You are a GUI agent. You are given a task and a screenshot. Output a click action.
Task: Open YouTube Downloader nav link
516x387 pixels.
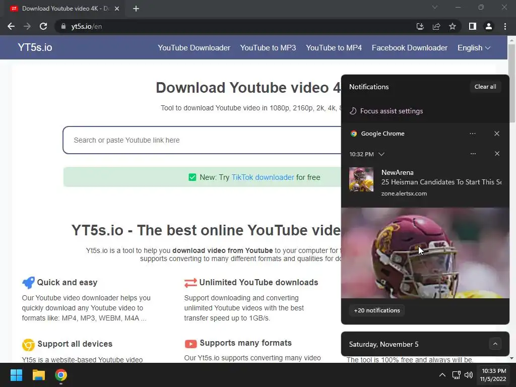pyautogui.click(x=194, y=48)
